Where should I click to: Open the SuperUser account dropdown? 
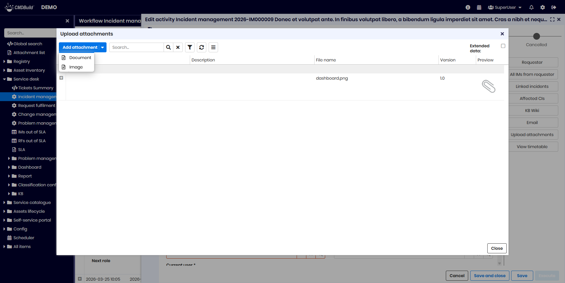coord(505,7)
